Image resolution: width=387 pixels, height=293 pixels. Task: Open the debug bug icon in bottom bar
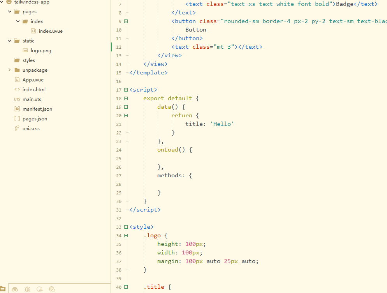pyautogui.click(x=27, y=289)
